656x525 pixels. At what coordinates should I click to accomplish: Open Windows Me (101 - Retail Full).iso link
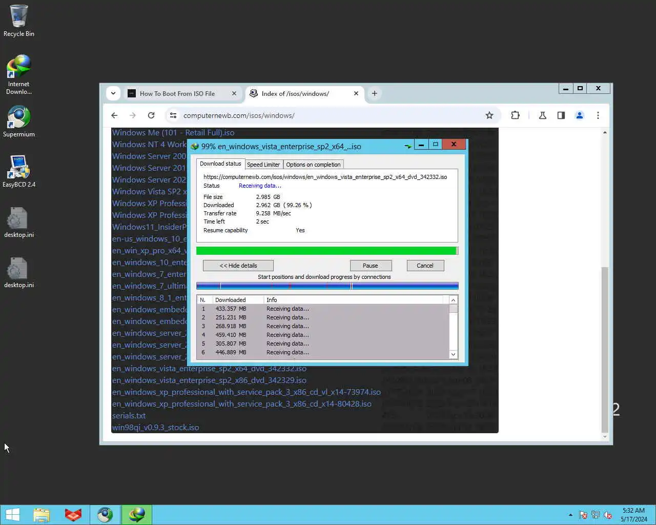pos(173,132)
